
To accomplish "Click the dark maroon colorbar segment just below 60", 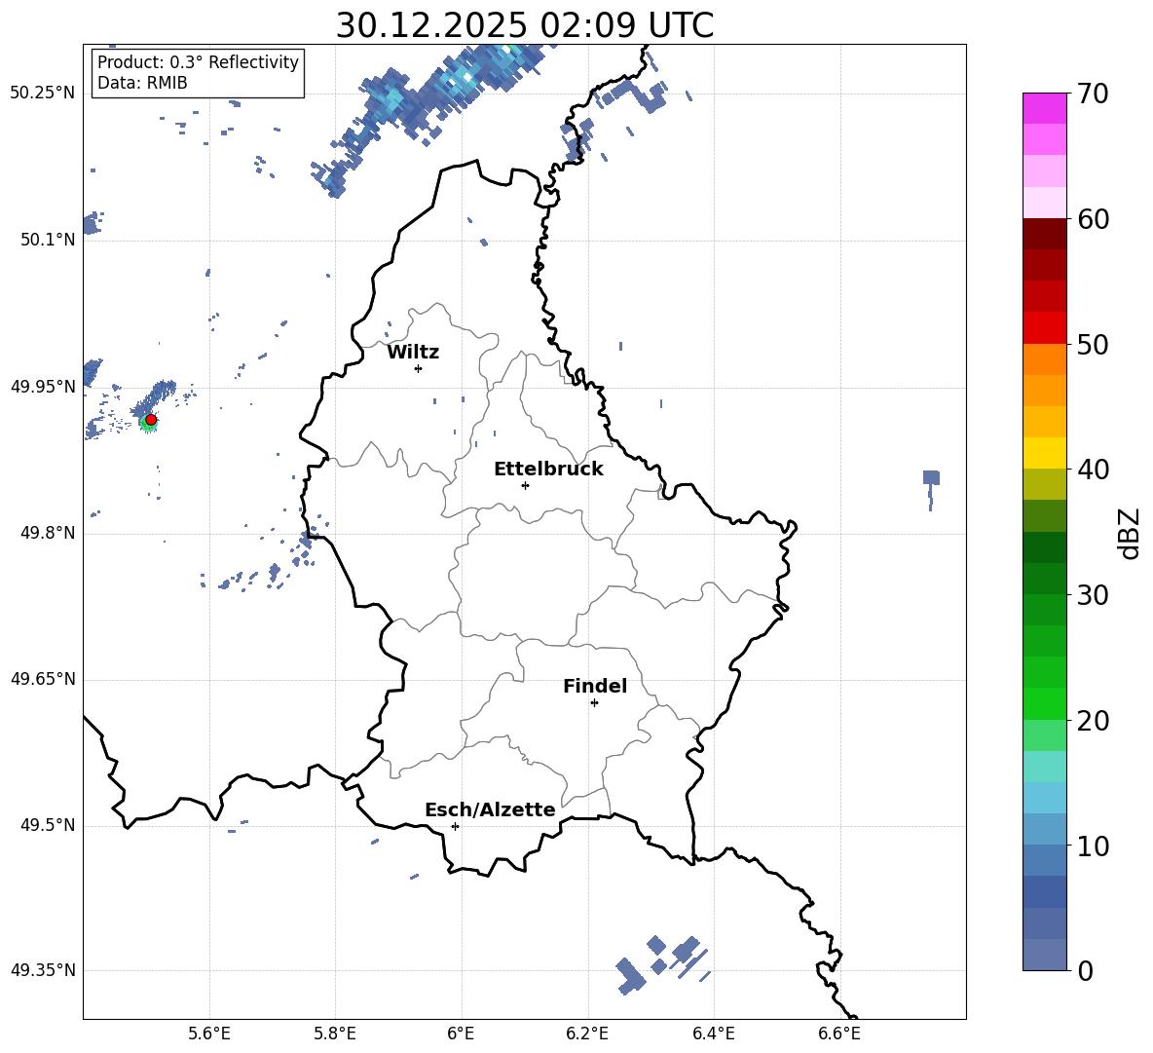I will point(1044,234).
